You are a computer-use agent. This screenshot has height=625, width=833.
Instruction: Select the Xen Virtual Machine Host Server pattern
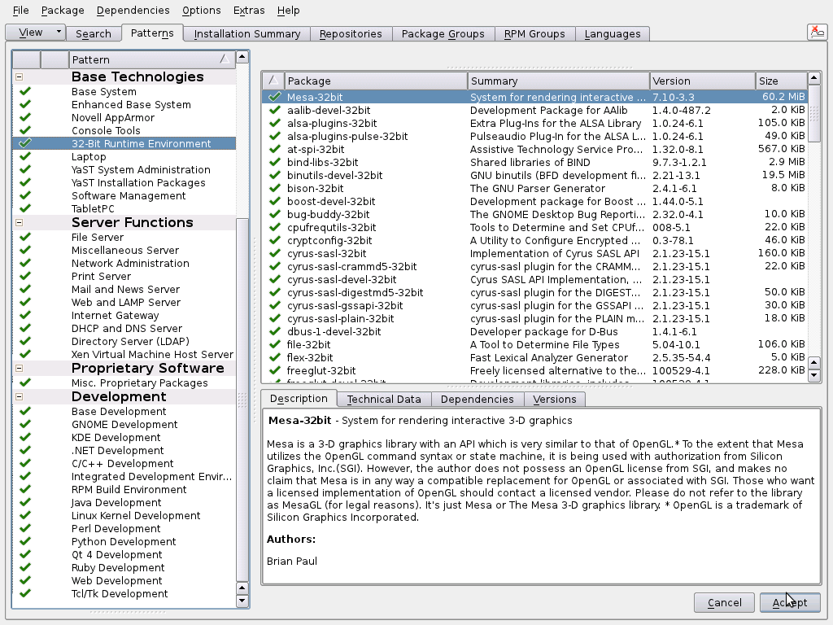(x=124, y=354)
